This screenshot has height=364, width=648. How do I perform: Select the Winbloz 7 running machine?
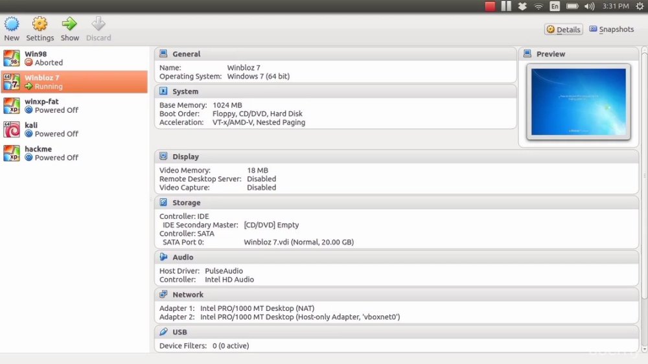[x=75, y=82]
